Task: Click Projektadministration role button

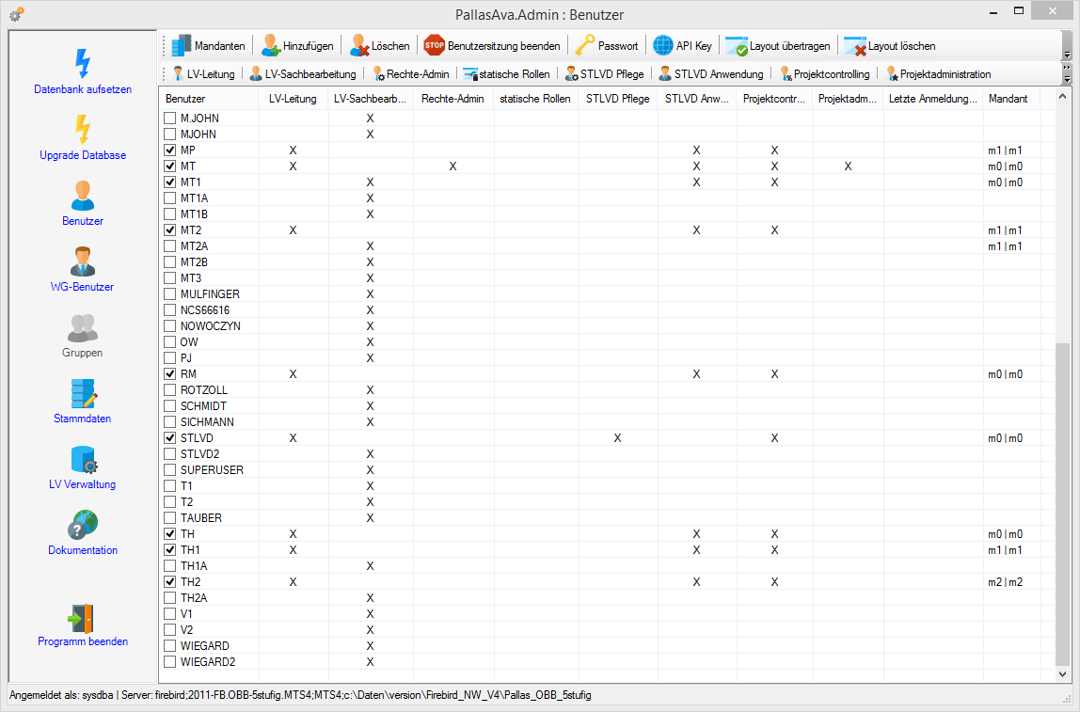Action: 938,73
